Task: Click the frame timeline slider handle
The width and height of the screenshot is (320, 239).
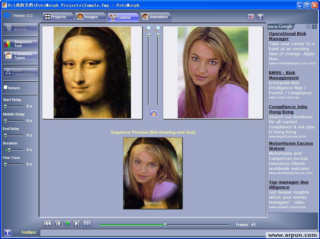Action: [165, 225]
